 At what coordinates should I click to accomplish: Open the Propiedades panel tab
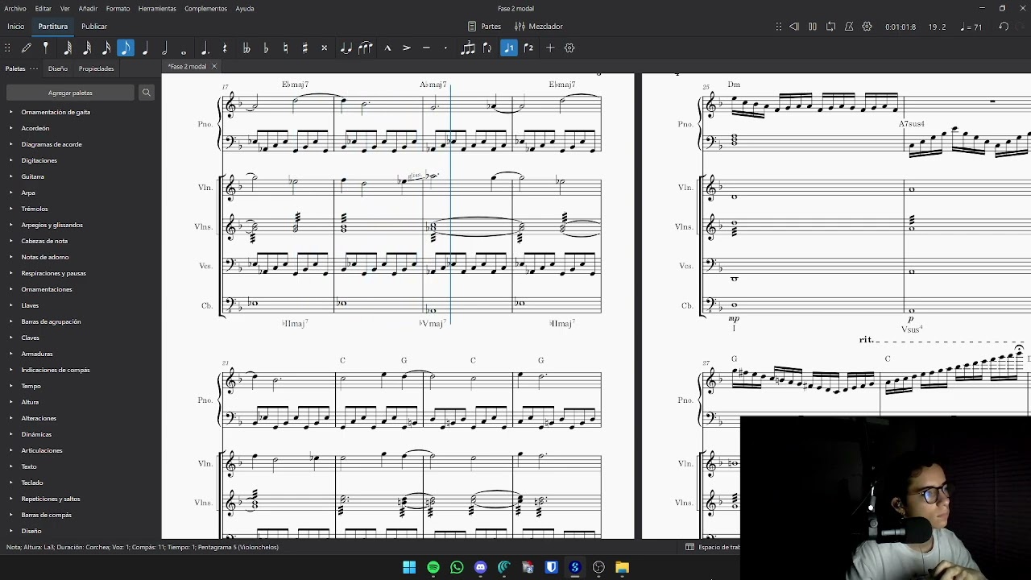click(x=96, y=68)
